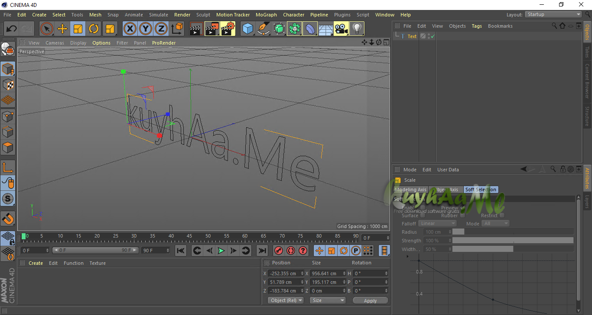Switch to Texture mode in left palette
This screenshot has height=315, width=592.
point(8,84)
